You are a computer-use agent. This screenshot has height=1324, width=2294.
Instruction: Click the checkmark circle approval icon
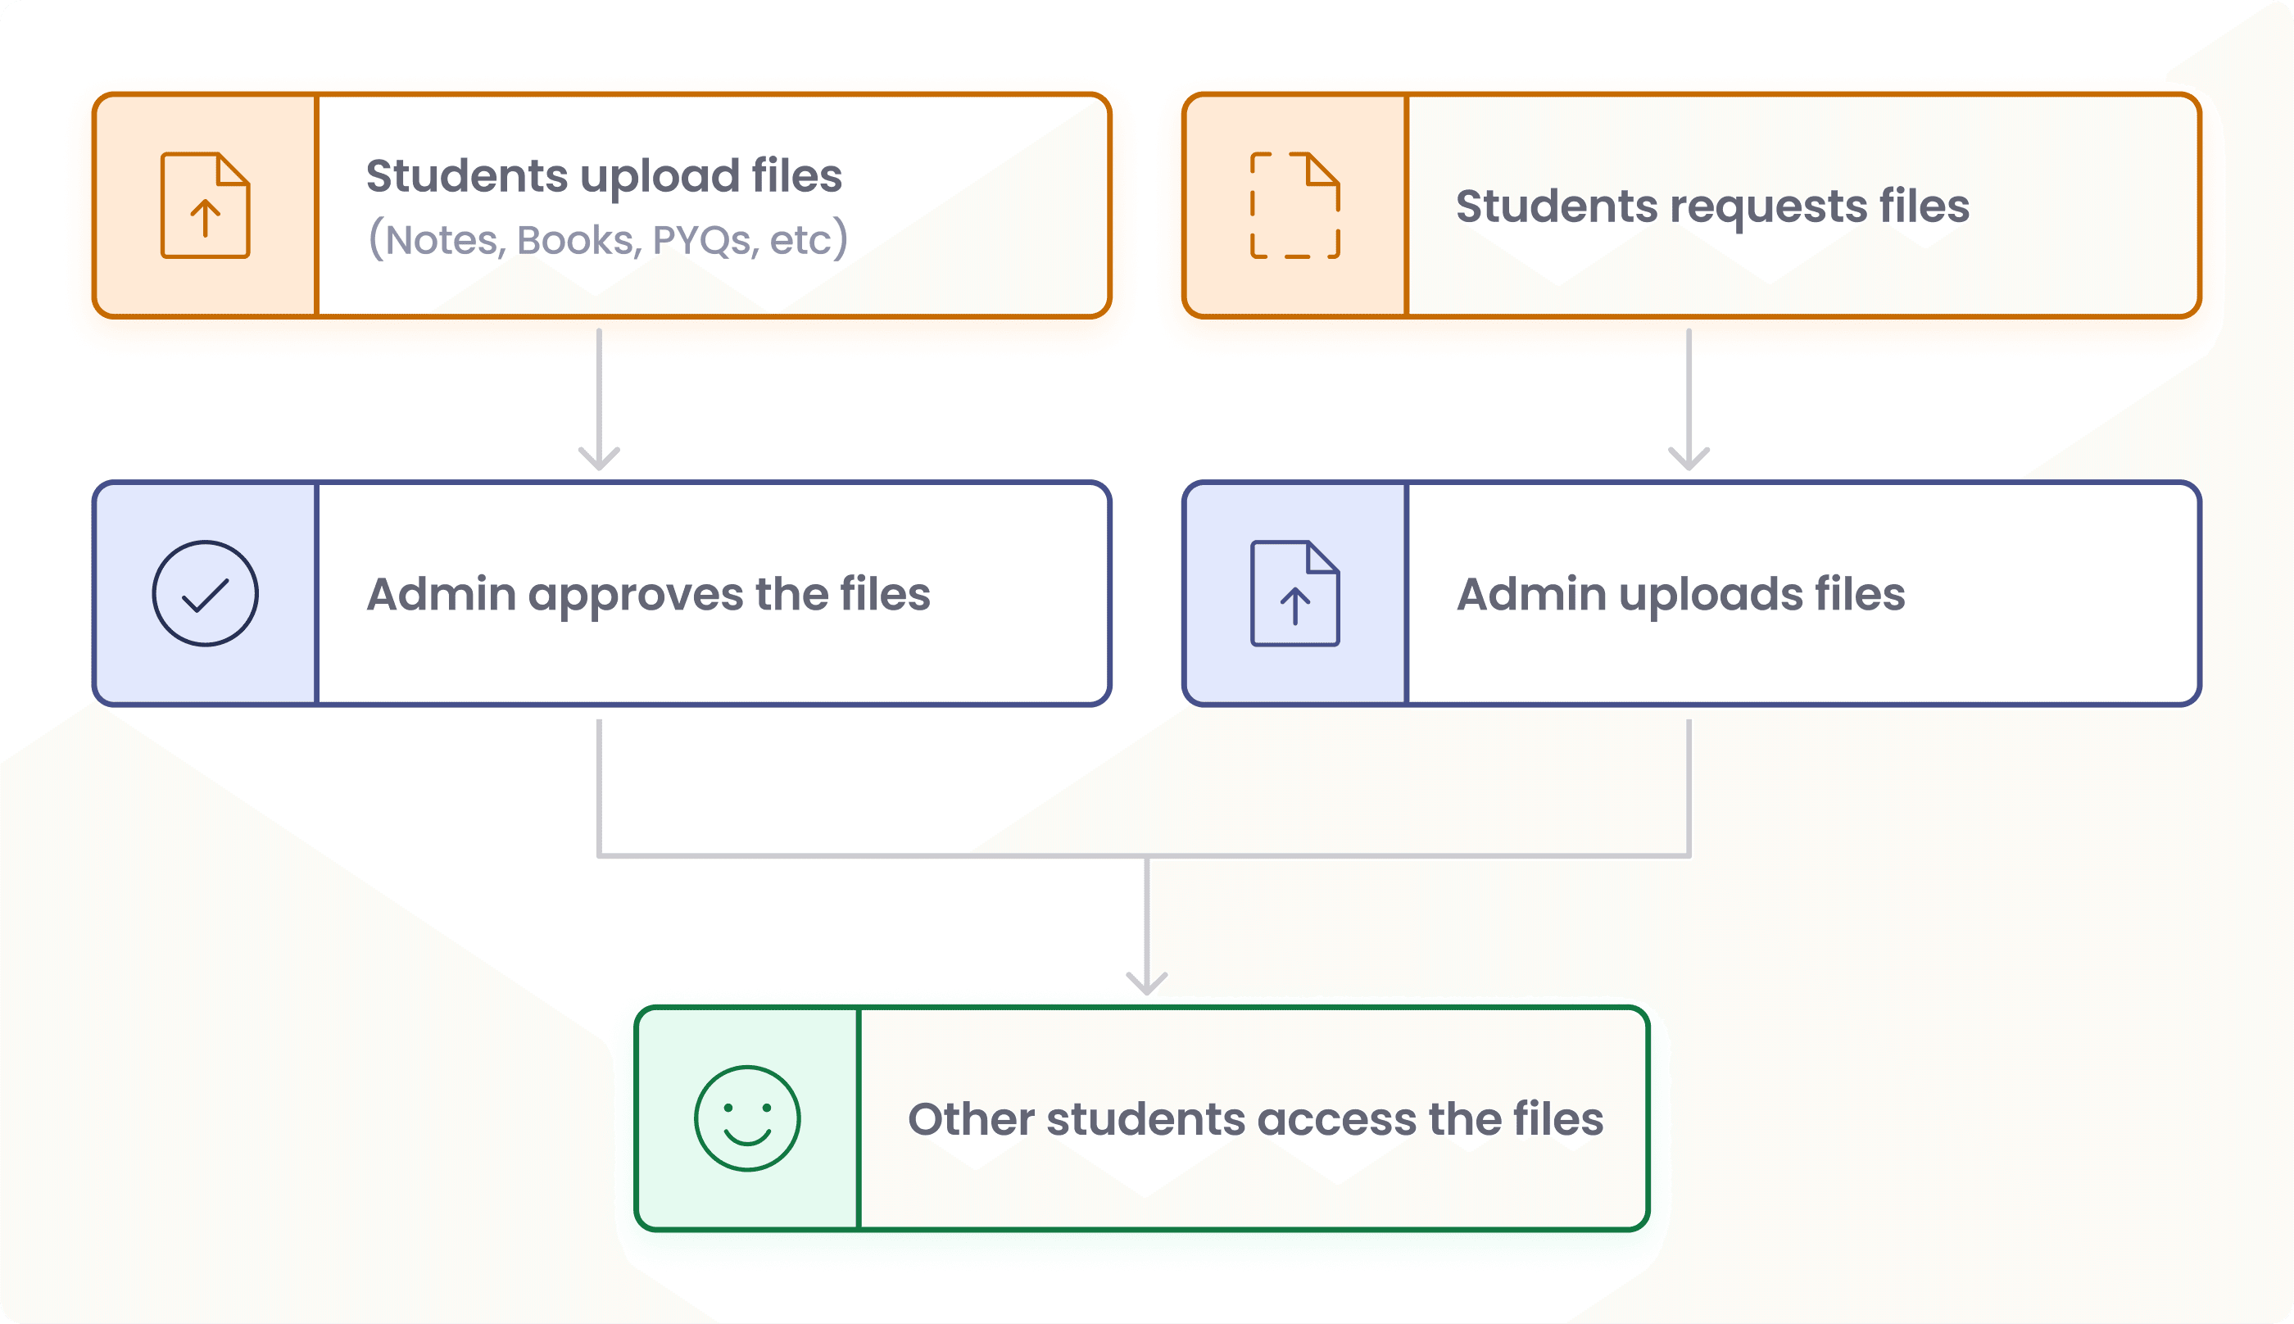(x=205, y=594)
